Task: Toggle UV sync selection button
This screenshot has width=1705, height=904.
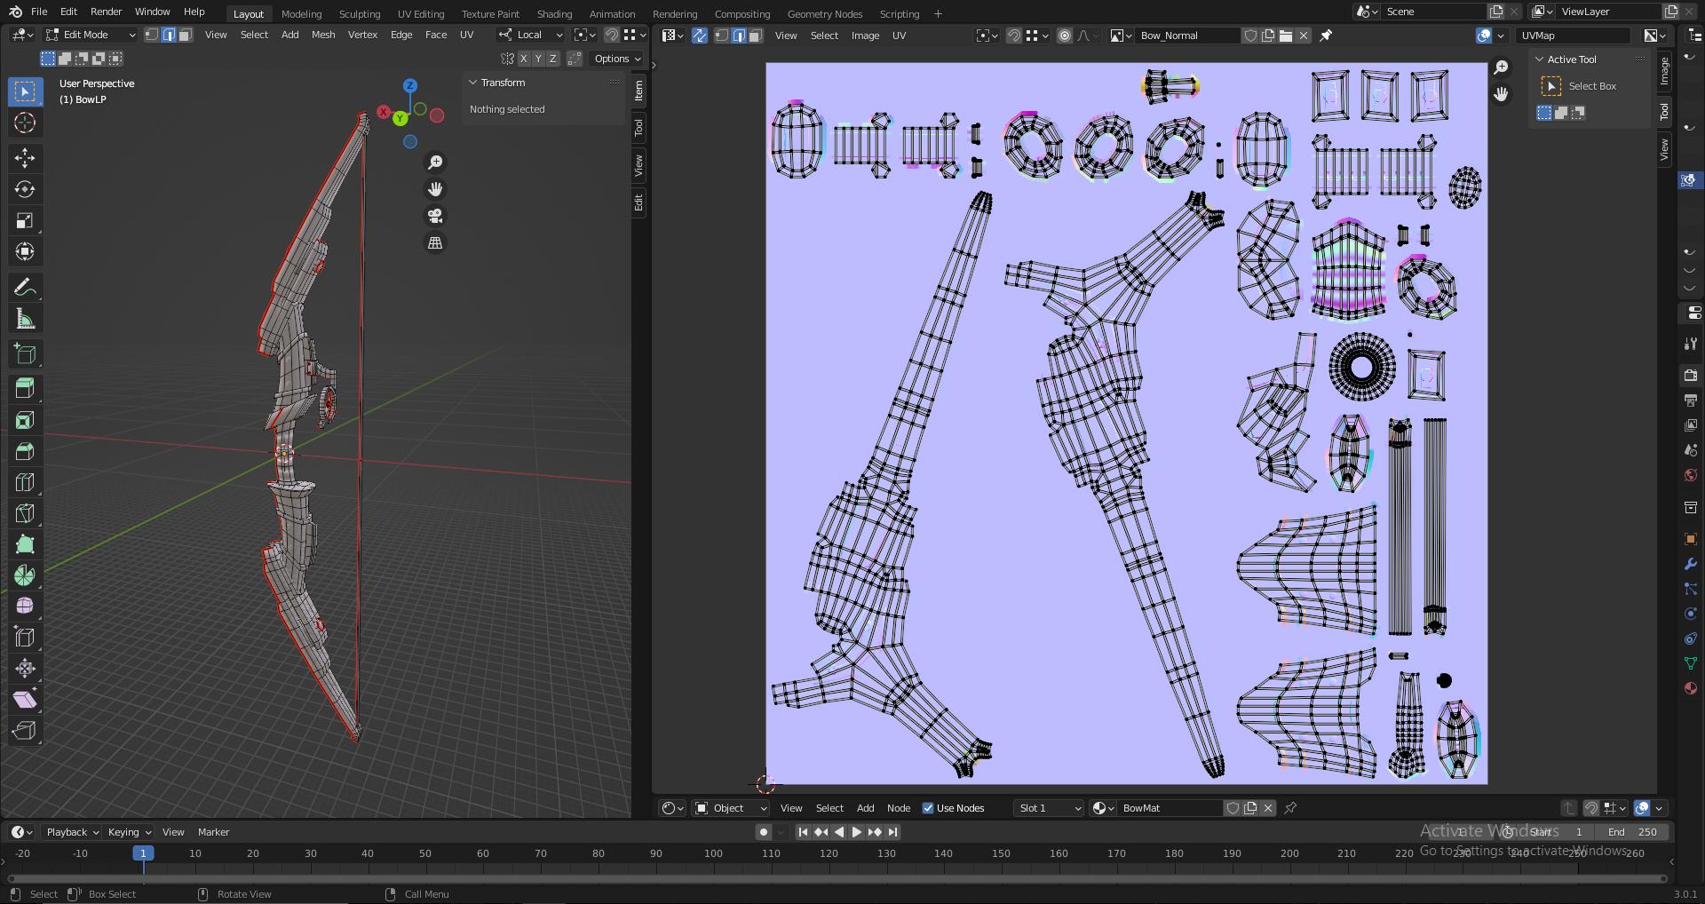Action: [700, 36]
